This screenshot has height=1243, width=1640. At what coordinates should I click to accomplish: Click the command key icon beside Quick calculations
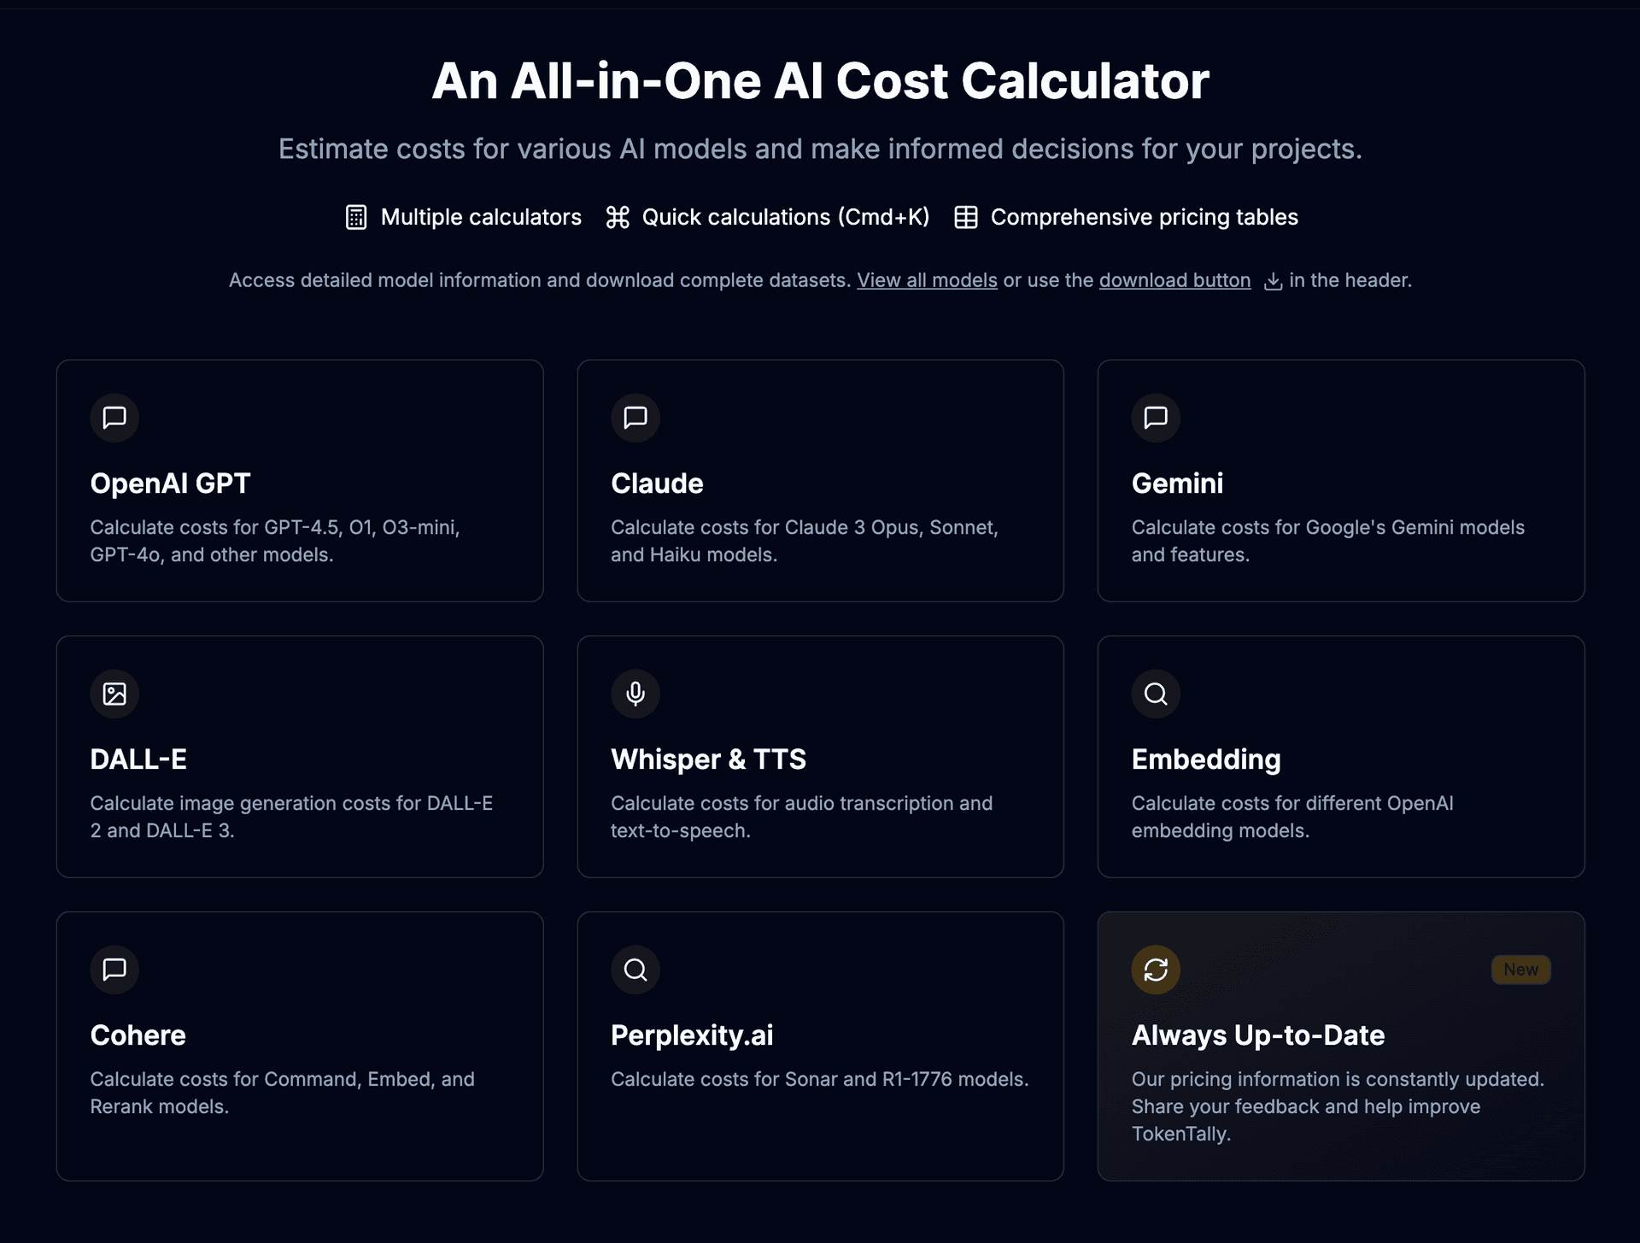618,217
